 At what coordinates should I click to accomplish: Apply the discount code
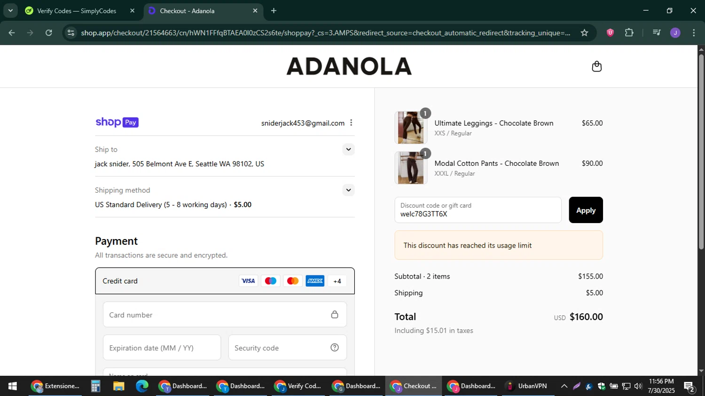(586, 210)
